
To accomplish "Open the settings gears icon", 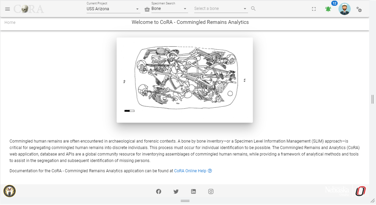I will tap(359, 9).
